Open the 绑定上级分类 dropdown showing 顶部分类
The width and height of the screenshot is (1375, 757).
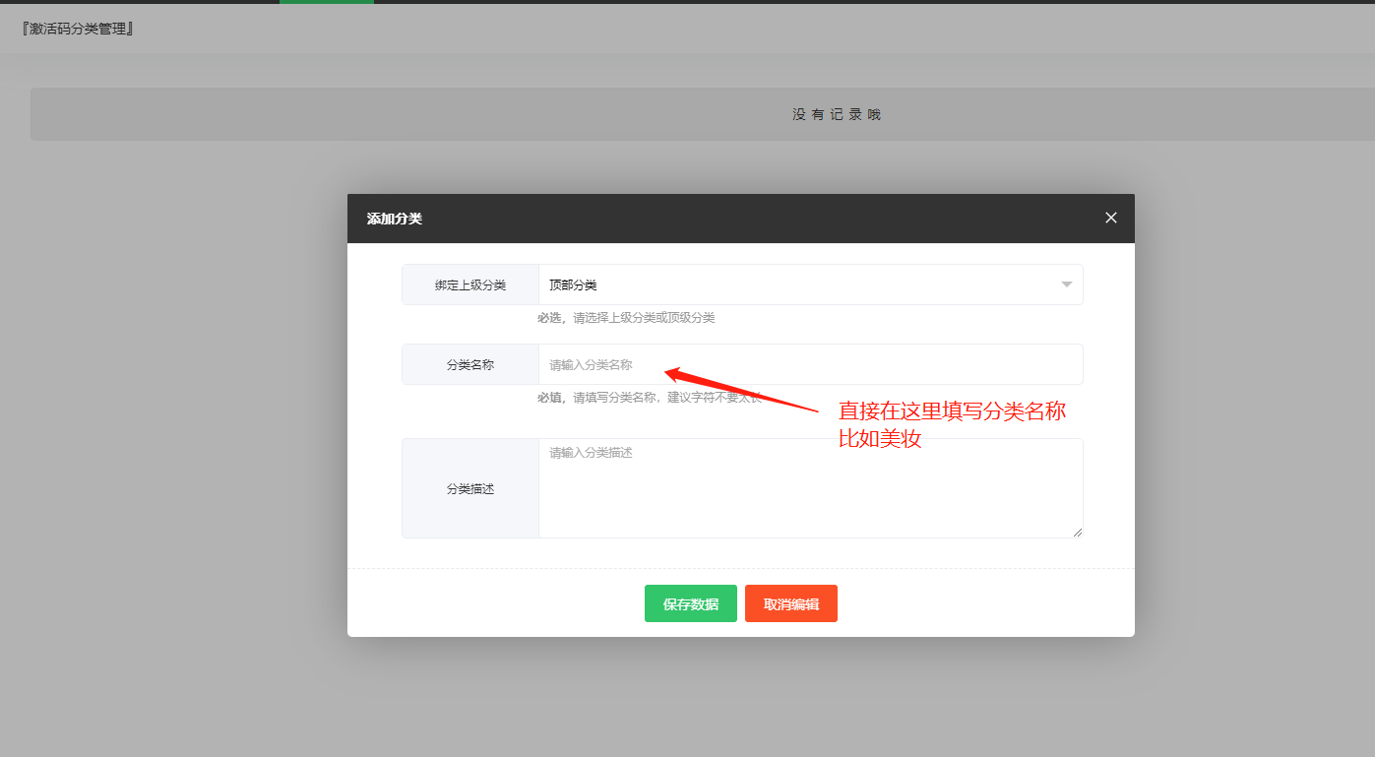pos(810,284)
